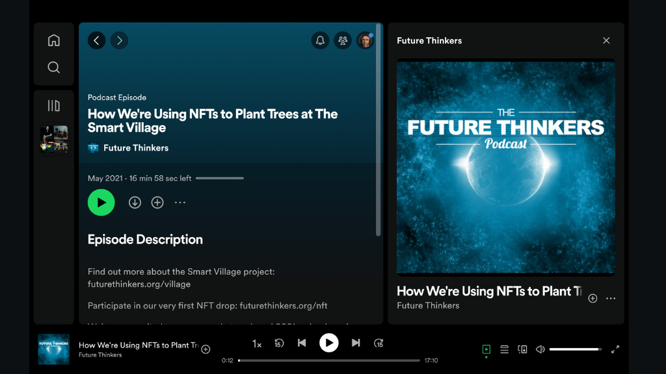666x374 pixels.
Task: Open the Home page
Action: (x=54, y=40)
